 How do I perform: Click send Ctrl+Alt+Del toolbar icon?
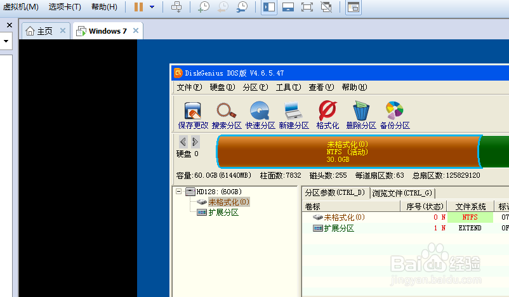tap(176, 7)
